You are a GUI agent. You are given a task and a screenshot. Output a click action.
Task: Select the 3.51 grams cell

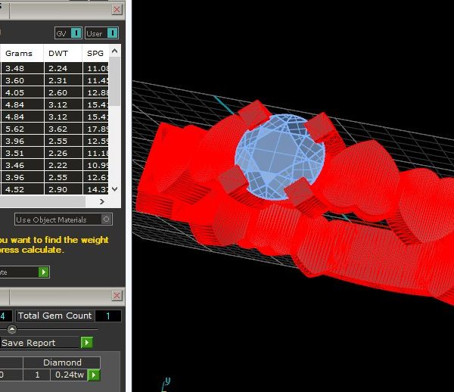pos(22,153)
